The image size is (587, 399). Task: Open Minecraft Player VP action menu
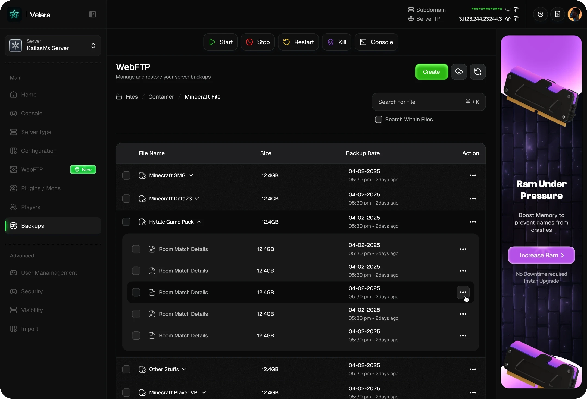click(473, 392)
